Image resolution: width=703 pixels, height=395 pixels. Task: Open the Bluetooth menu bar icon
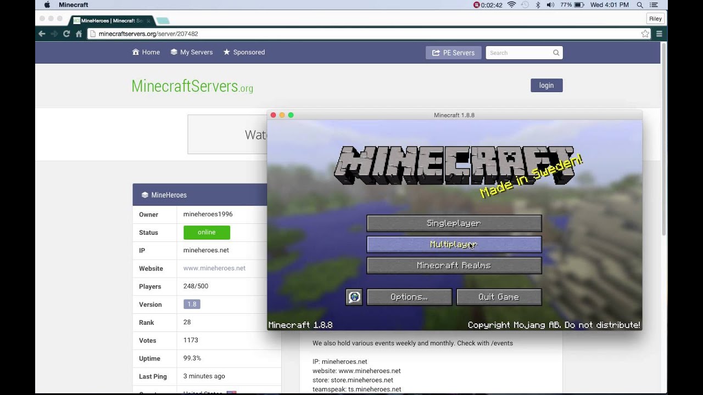(x=538, y=5)
